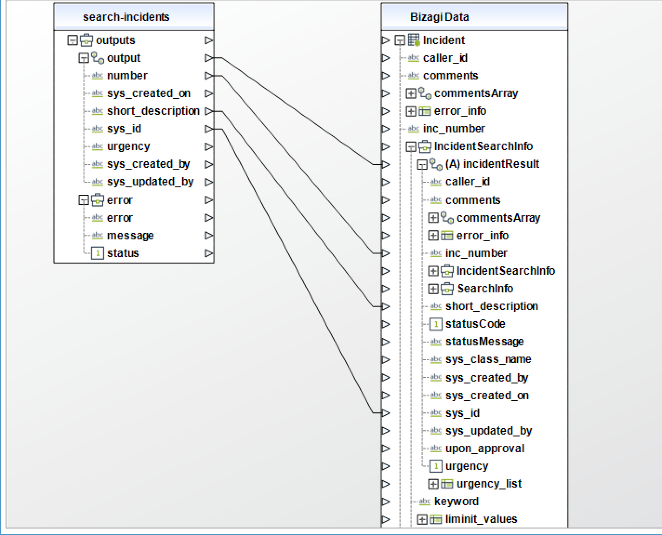Screen dimensions: 662x535
Task: Collapse the IncidentSearchInfo node under Incident
Action: 411,147
